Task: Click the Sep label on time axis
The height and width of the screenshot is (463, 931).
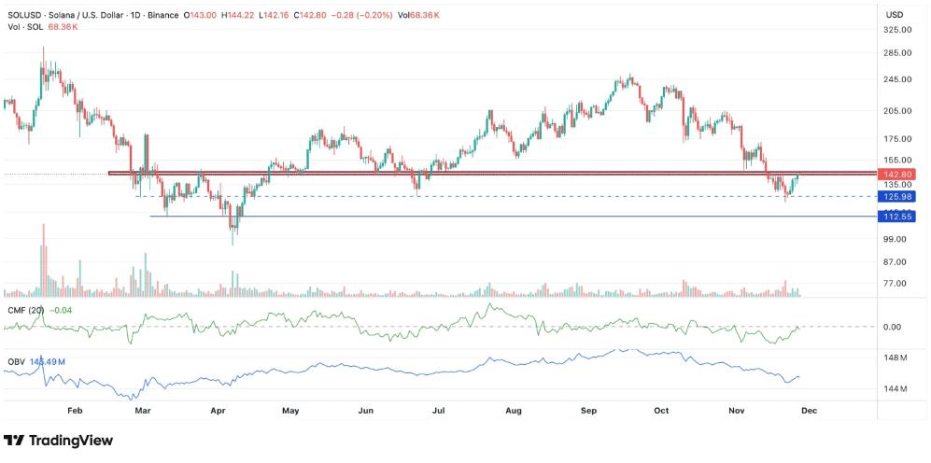Action: (588, 410)
